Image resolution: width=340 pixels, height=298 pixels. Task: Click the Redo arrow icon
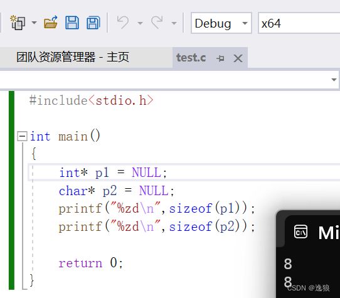(157, 22)
